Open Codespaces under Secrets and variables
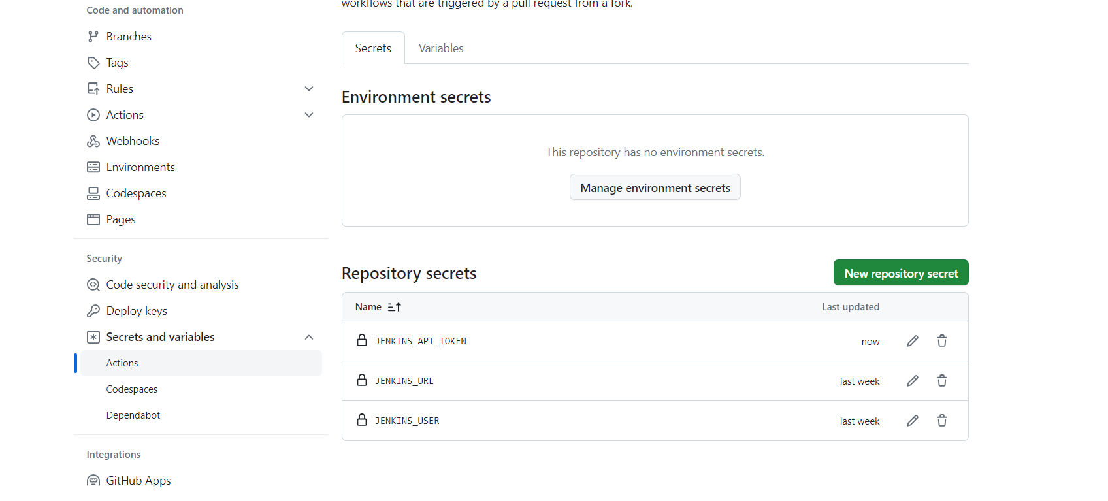 click(201, 389)
